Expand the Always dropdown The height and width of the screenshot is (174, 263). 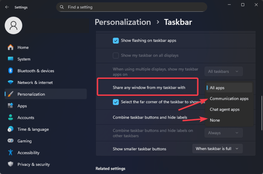(224, 133)
